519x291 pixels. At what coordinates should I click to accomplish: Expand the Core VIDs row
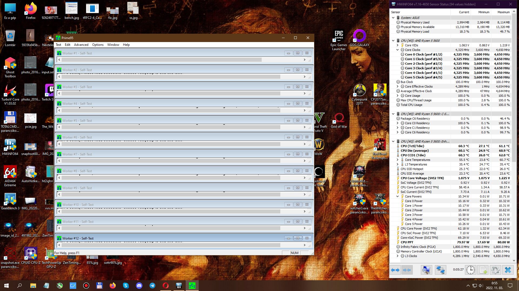[398, 45]
